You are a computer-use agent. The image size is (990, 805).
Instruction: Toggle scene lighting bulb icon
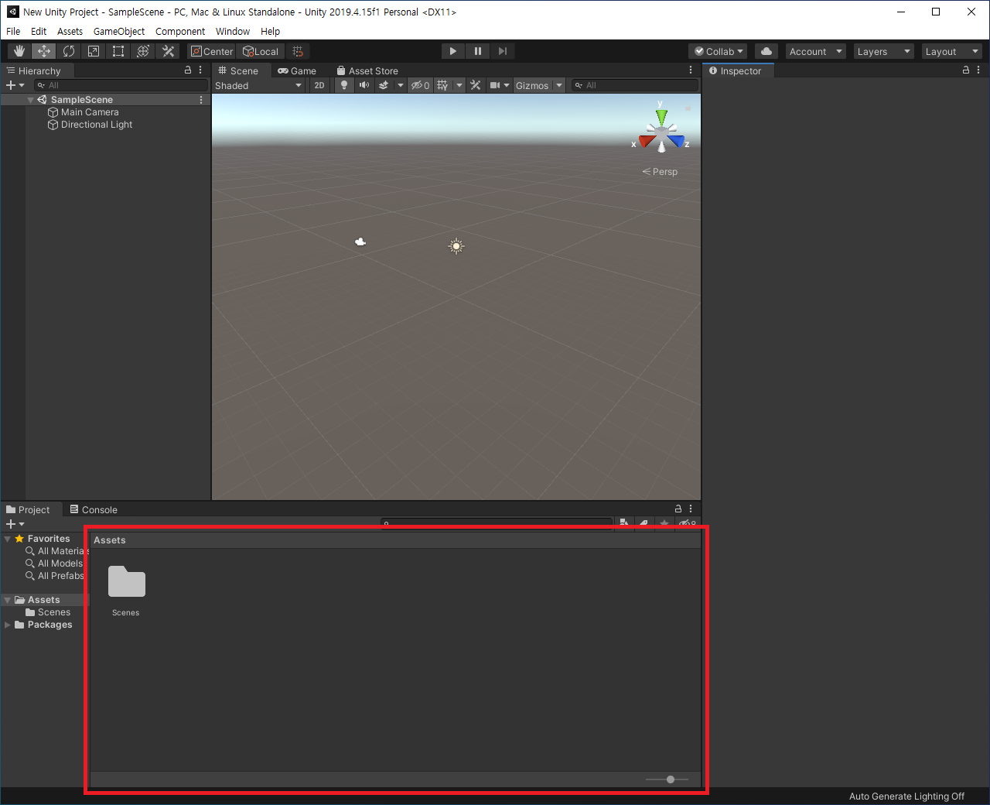[344, 85]
